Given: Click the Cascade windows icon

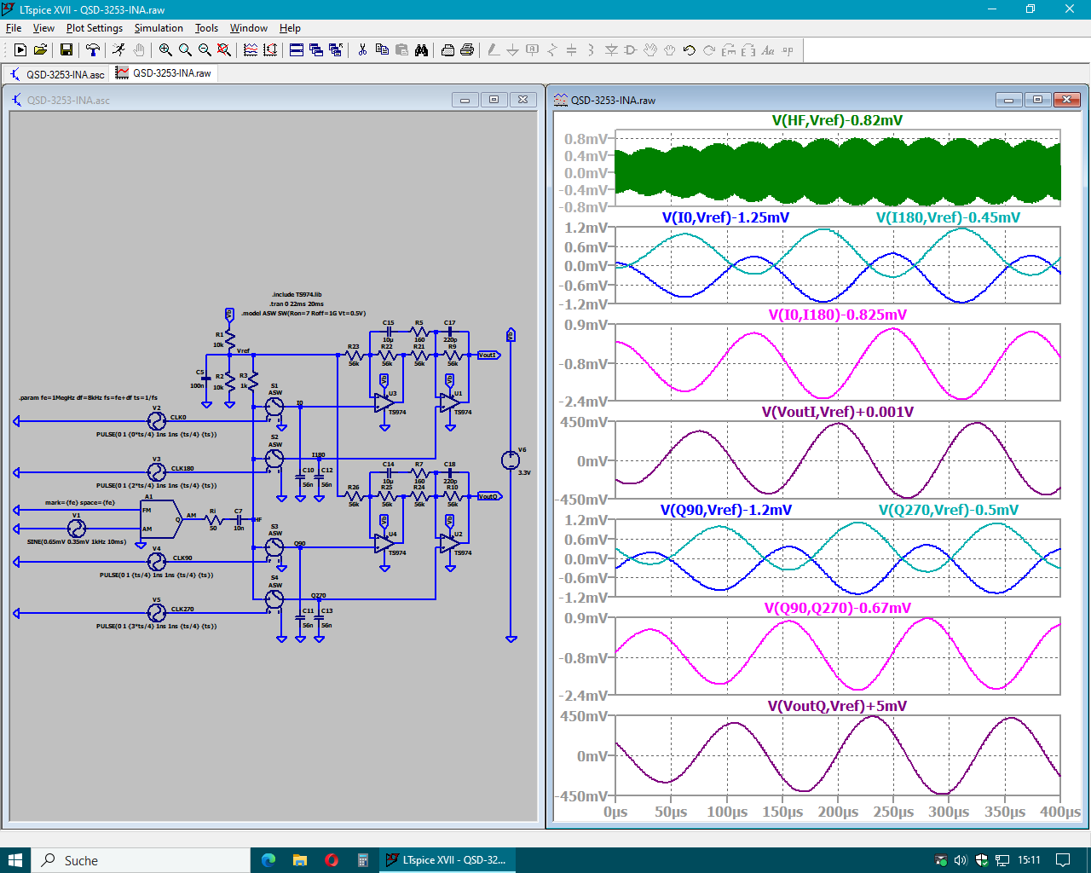Looking at the screenshot, I should (316, 50).
